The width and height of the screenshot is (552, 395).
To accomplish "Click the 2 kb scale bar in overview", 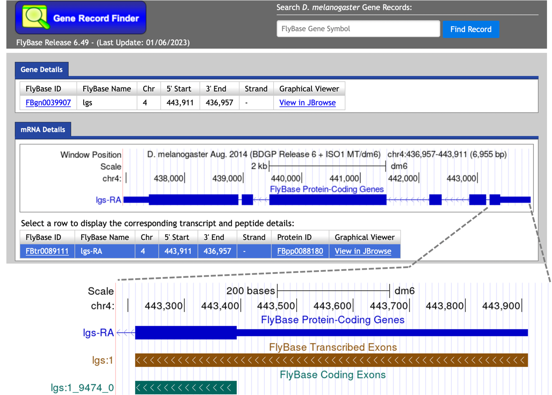I will pyautogui.click(x=327, y=166).
